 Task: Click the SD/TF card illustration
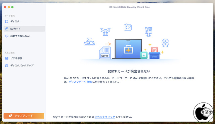point(105,53)
